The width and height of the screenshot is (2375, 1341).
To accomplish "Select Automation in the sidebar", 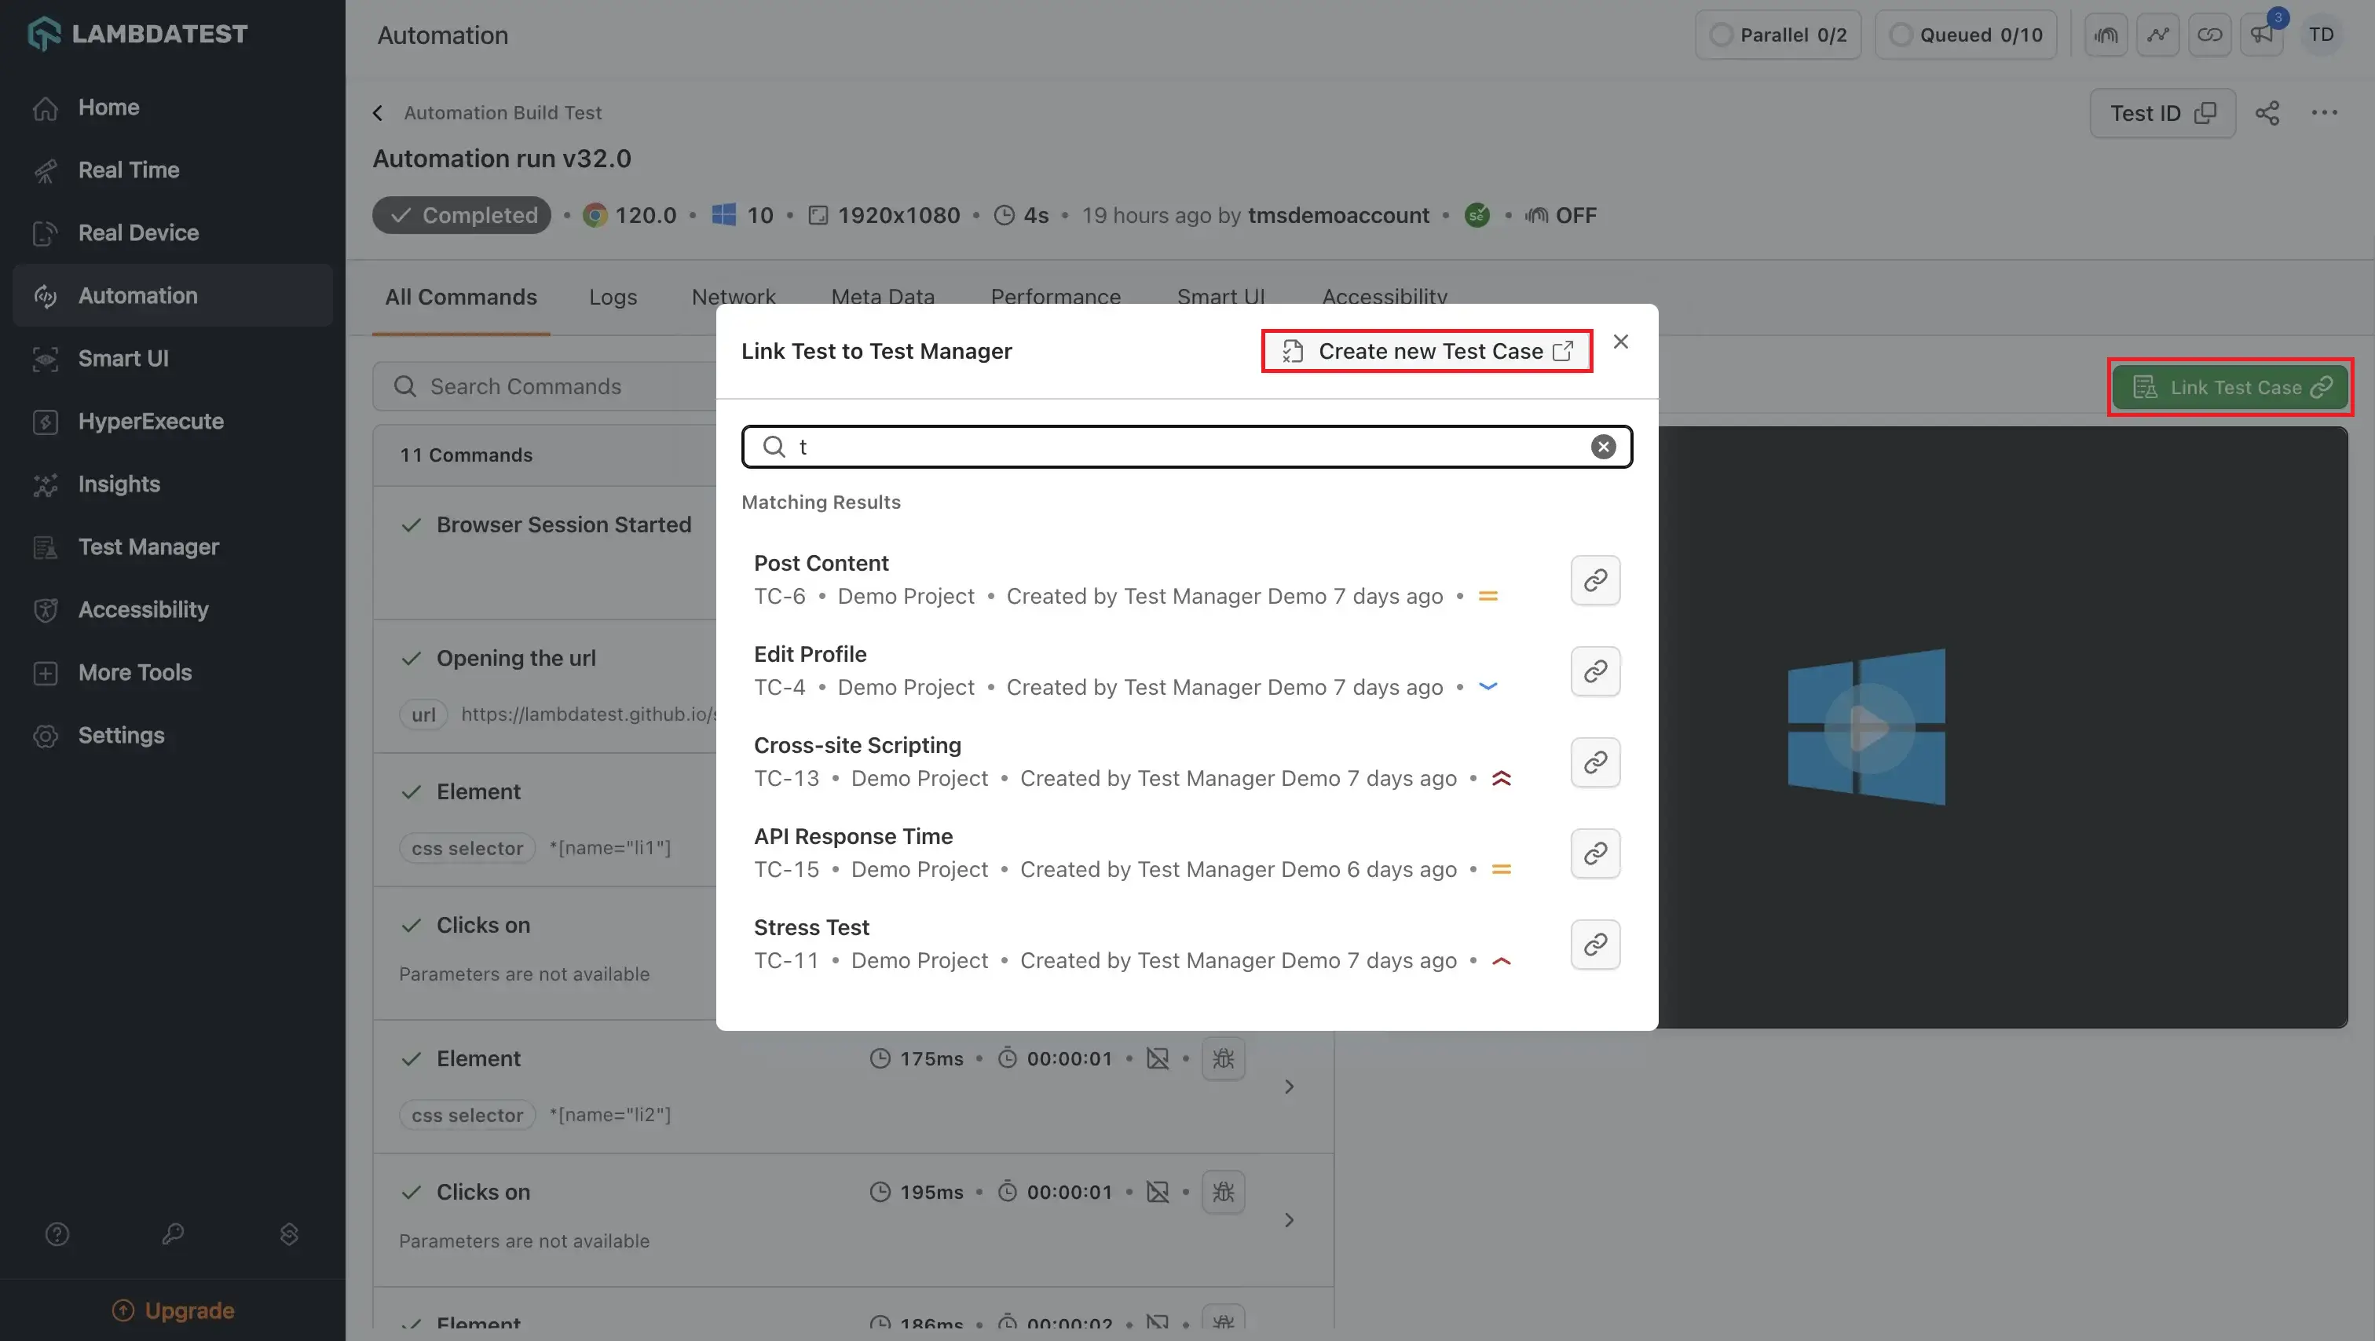I will pyautogui.click(x=173, y=295).
